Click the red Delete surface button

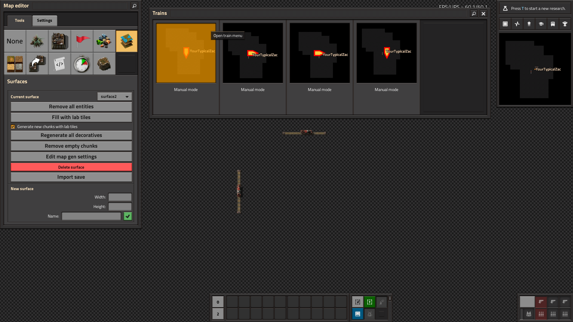[x=71, y=167]
